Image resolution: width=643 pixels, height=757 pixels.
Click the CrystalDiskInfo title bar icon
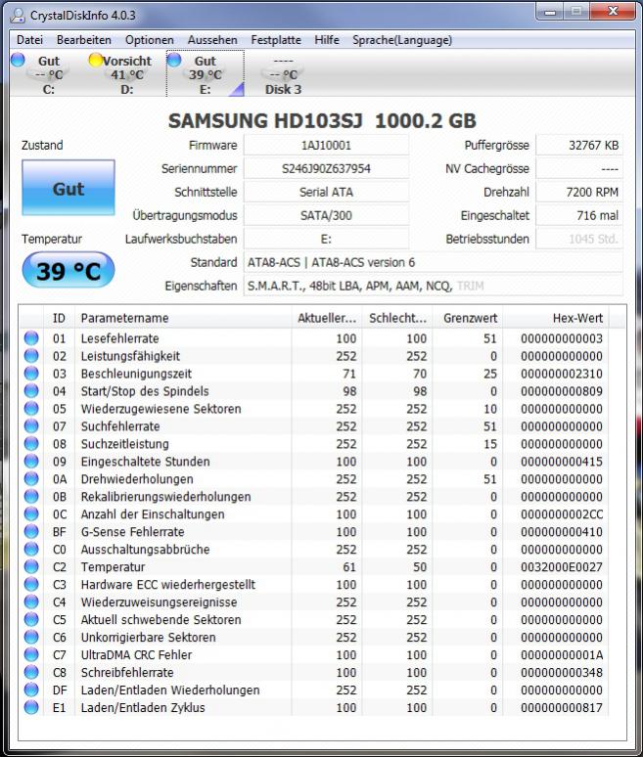18,15
